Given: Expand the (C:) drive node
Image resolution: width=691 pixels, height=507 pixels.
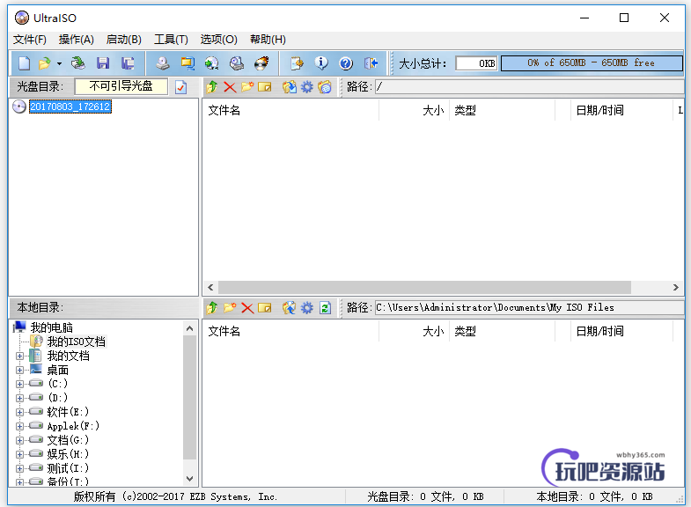Looking at the screenshot, I should pyautogui.click(x=19, y=384).
